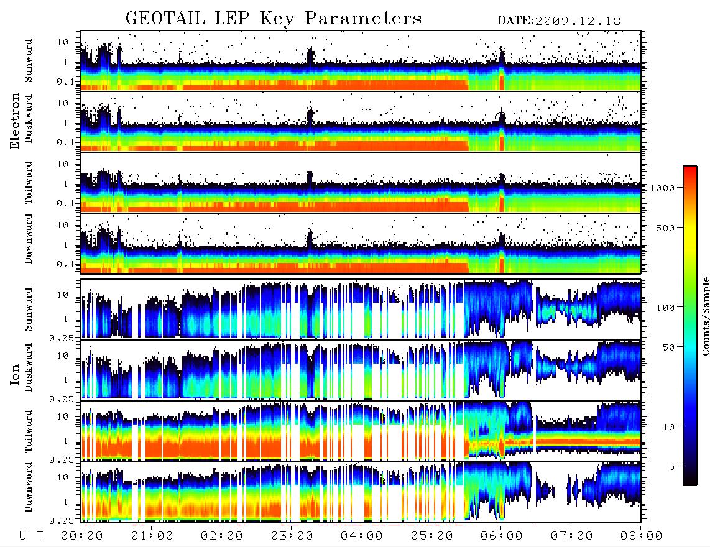Click the 06:00 time tick label
Screen dimensions: 710x547
pyautogui.click(x=502, y=536)
